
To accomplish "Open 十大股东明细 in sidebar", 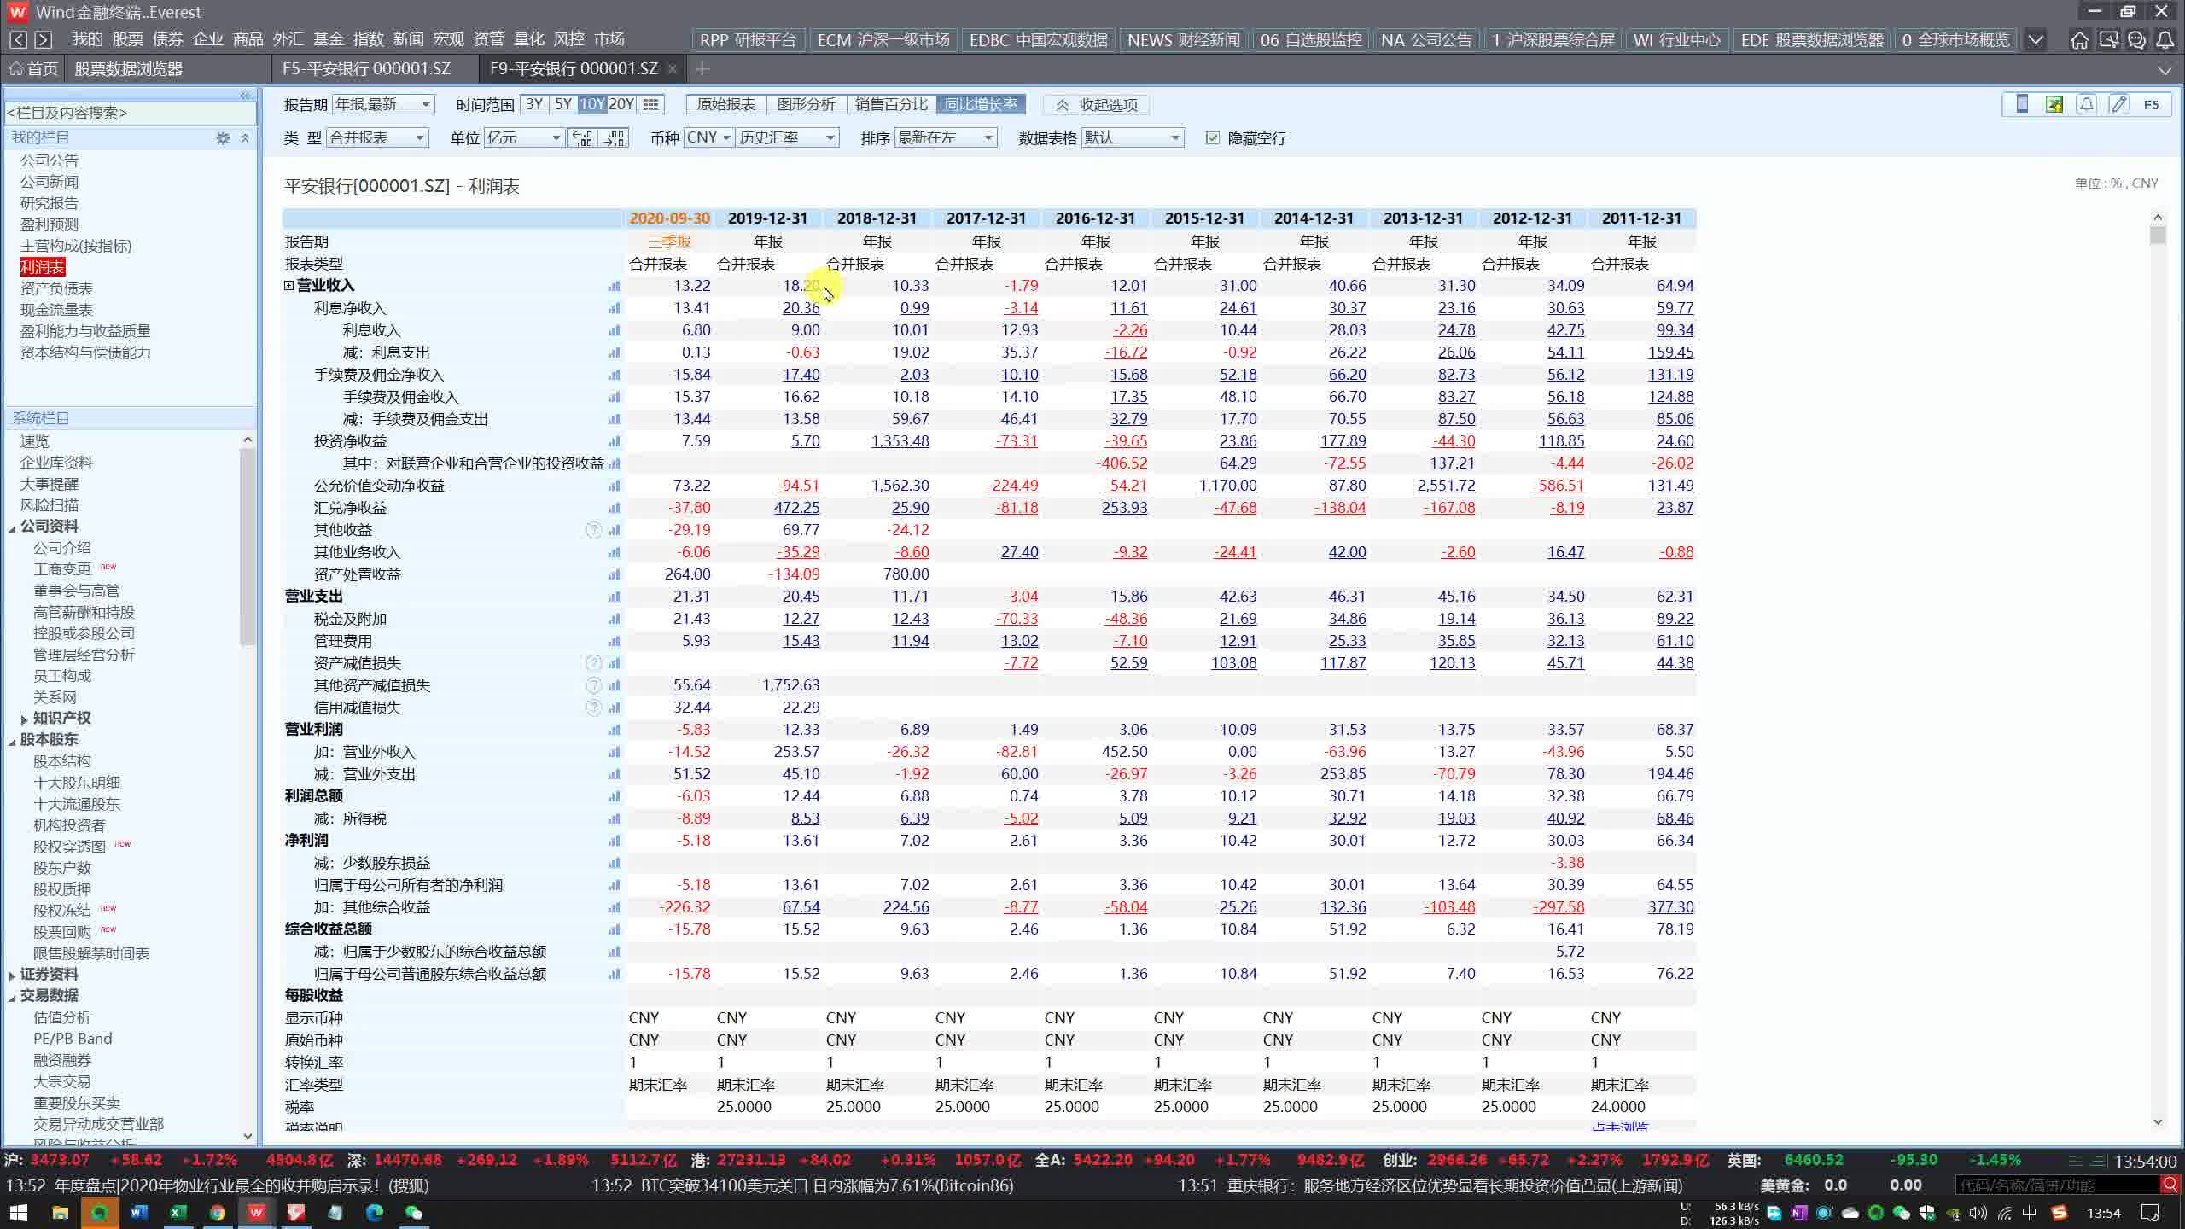I will pos(77,783).
